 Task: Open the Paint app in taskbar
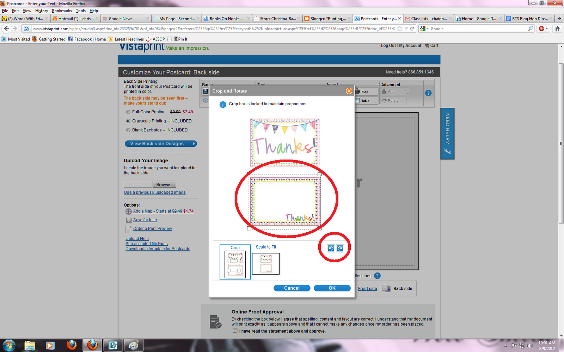(x=134, y=345)
